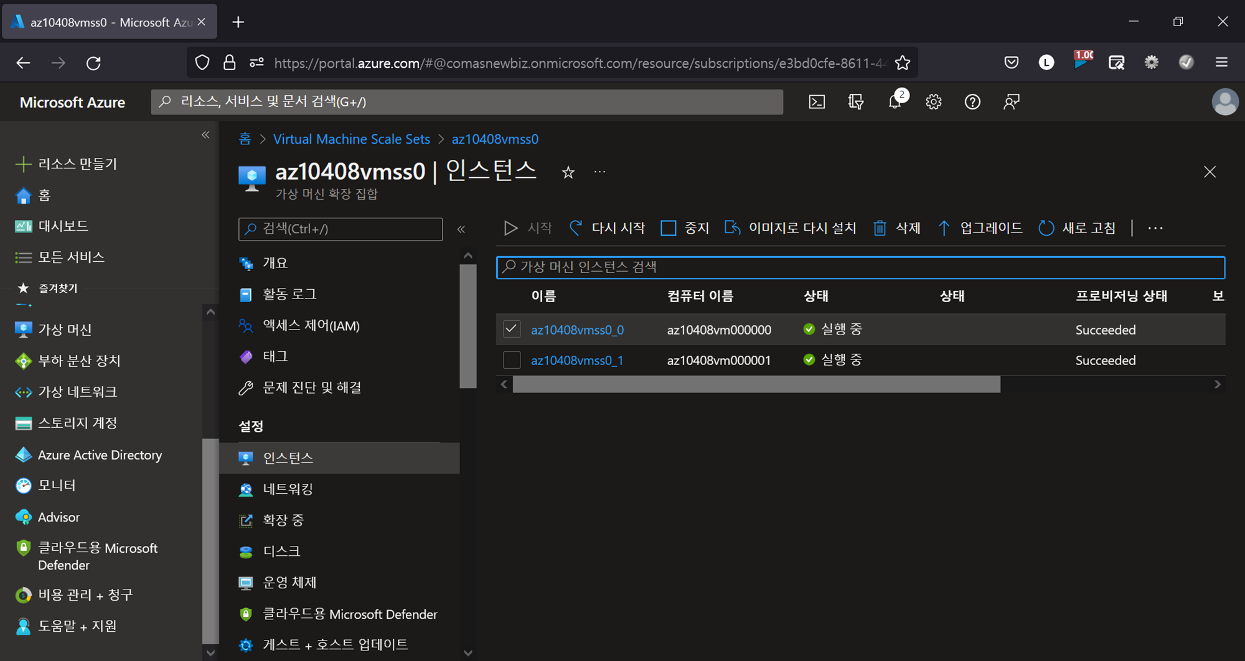This screenshot has height=661, width=1245.
Task: Open Advisor in sidebar
Action: coord(47,517)
